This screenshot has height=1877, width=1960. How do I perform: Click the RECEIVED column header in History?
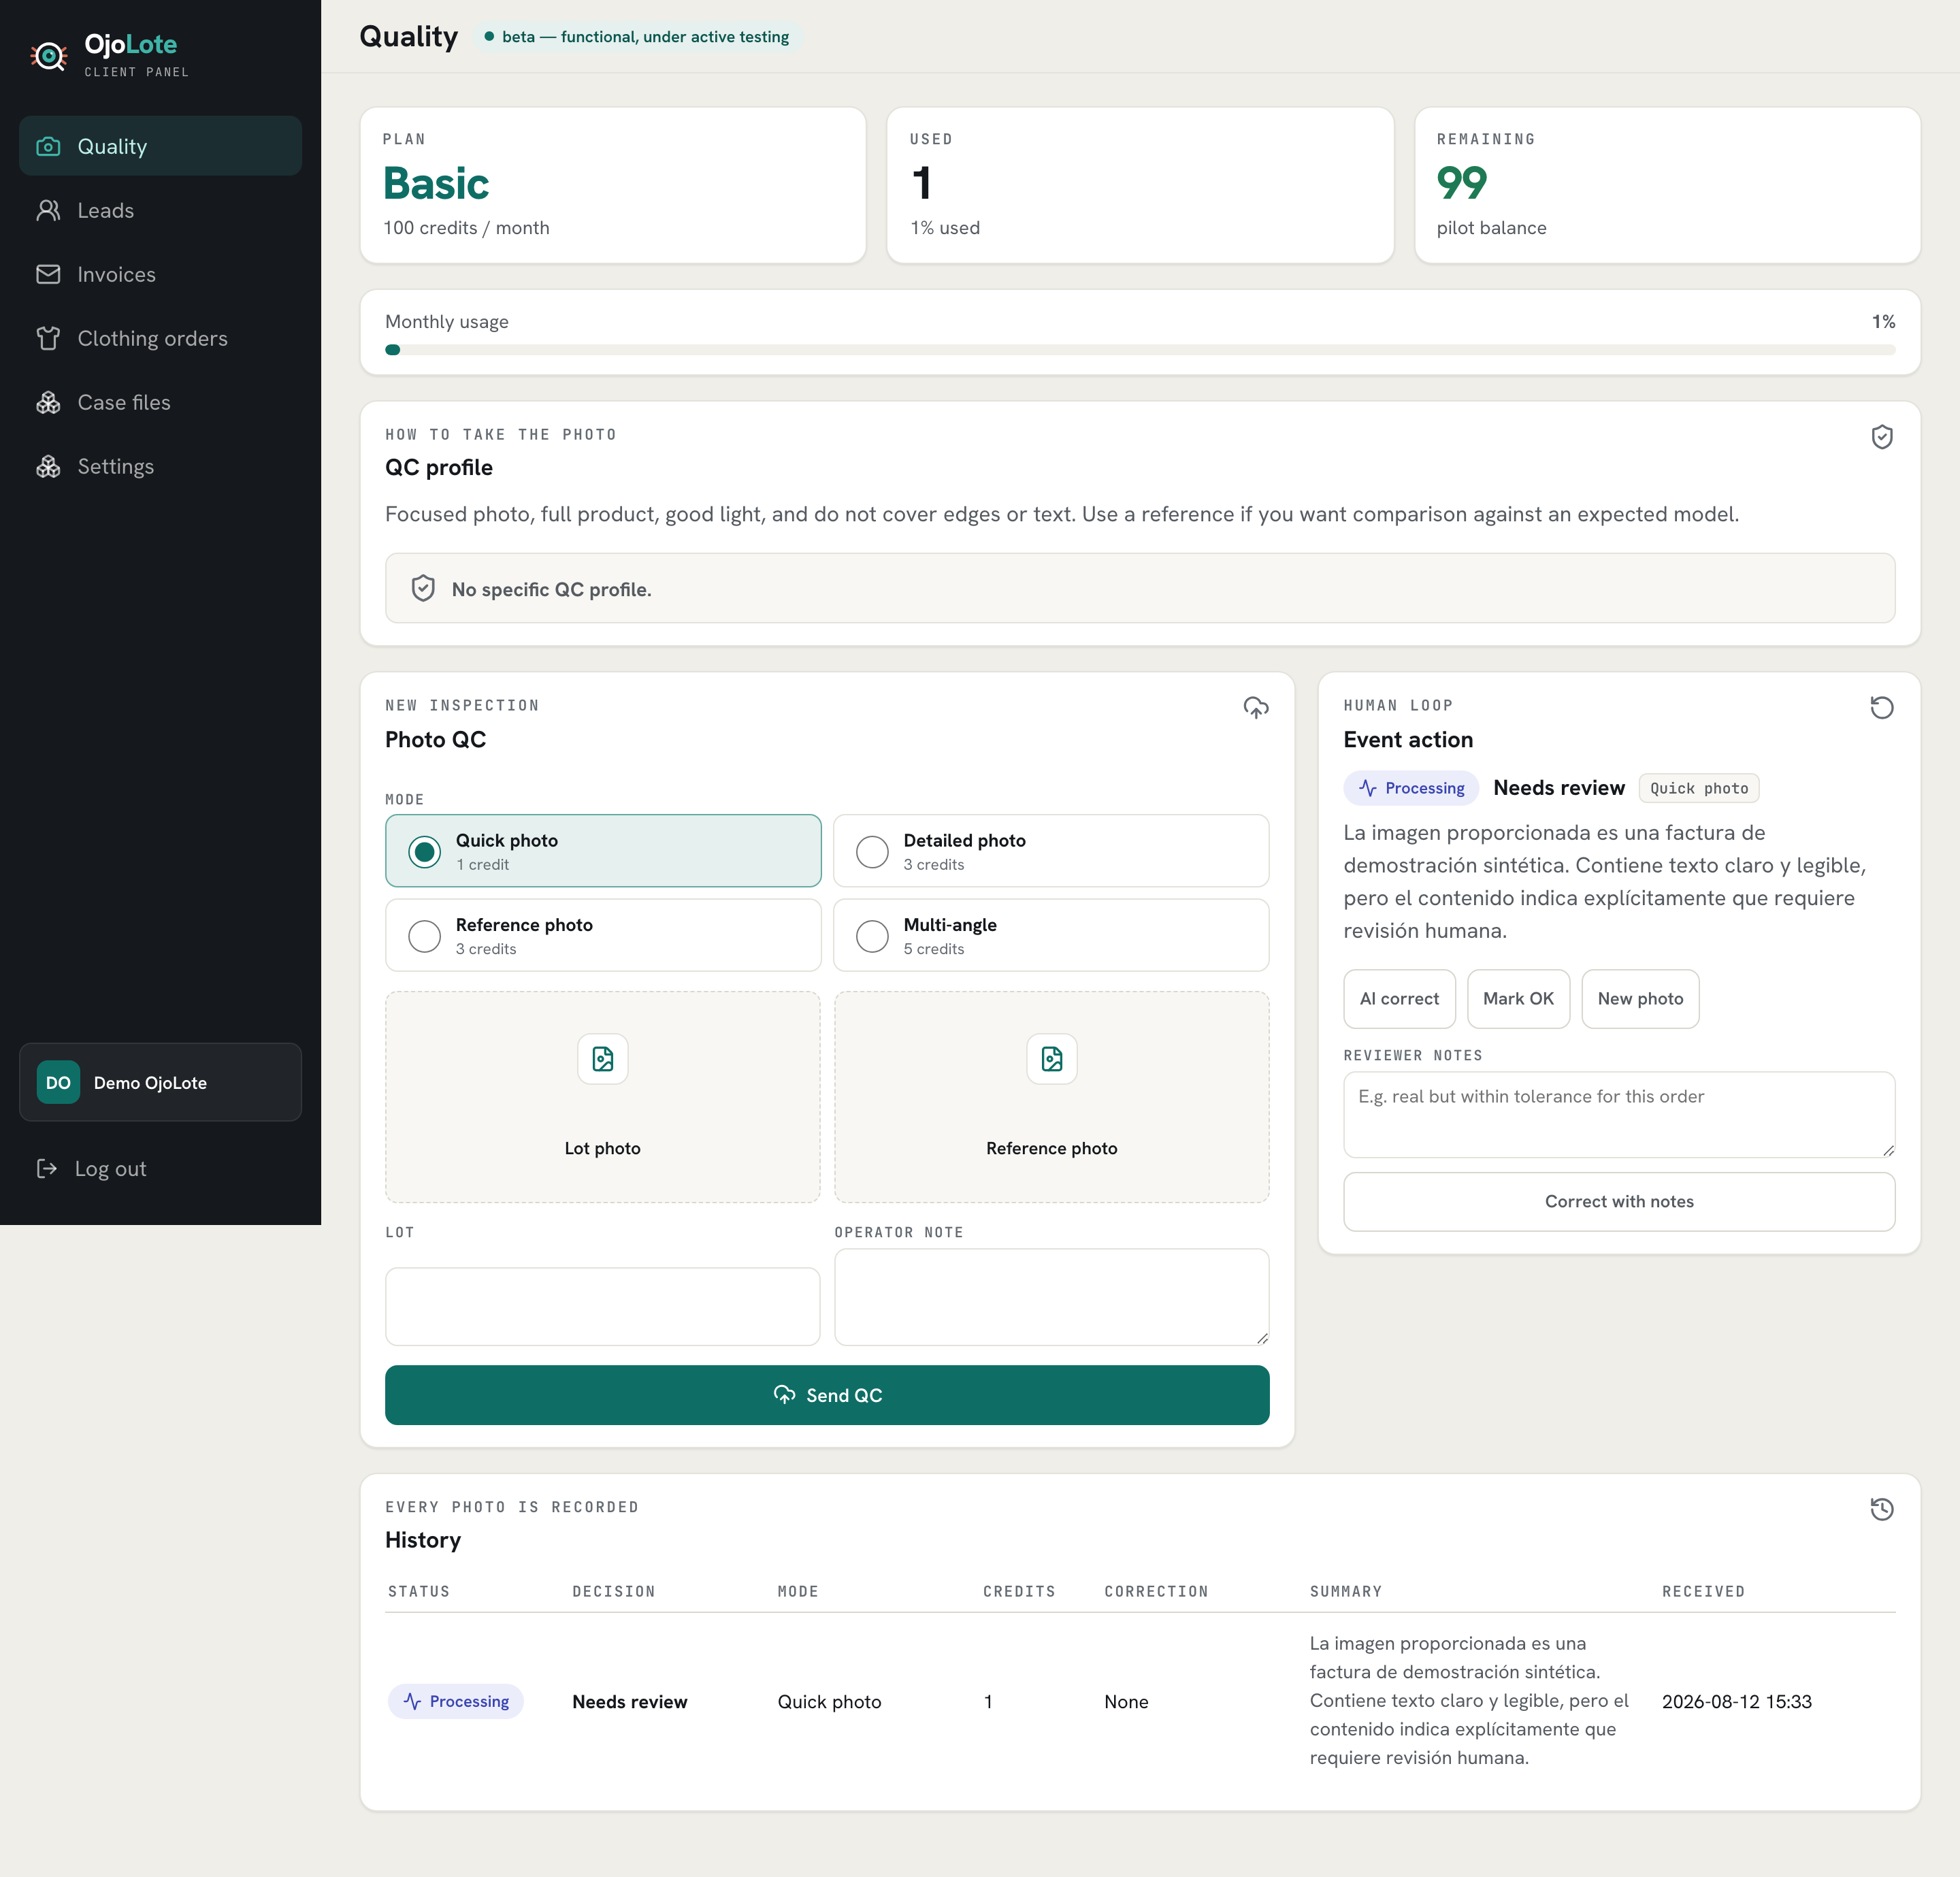point(1703,1591)
